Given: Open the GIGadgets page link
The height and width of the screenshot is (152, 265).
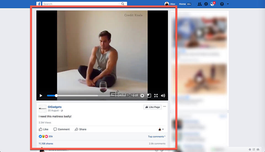Looking at the screenshot, I should tap(55, 107).
